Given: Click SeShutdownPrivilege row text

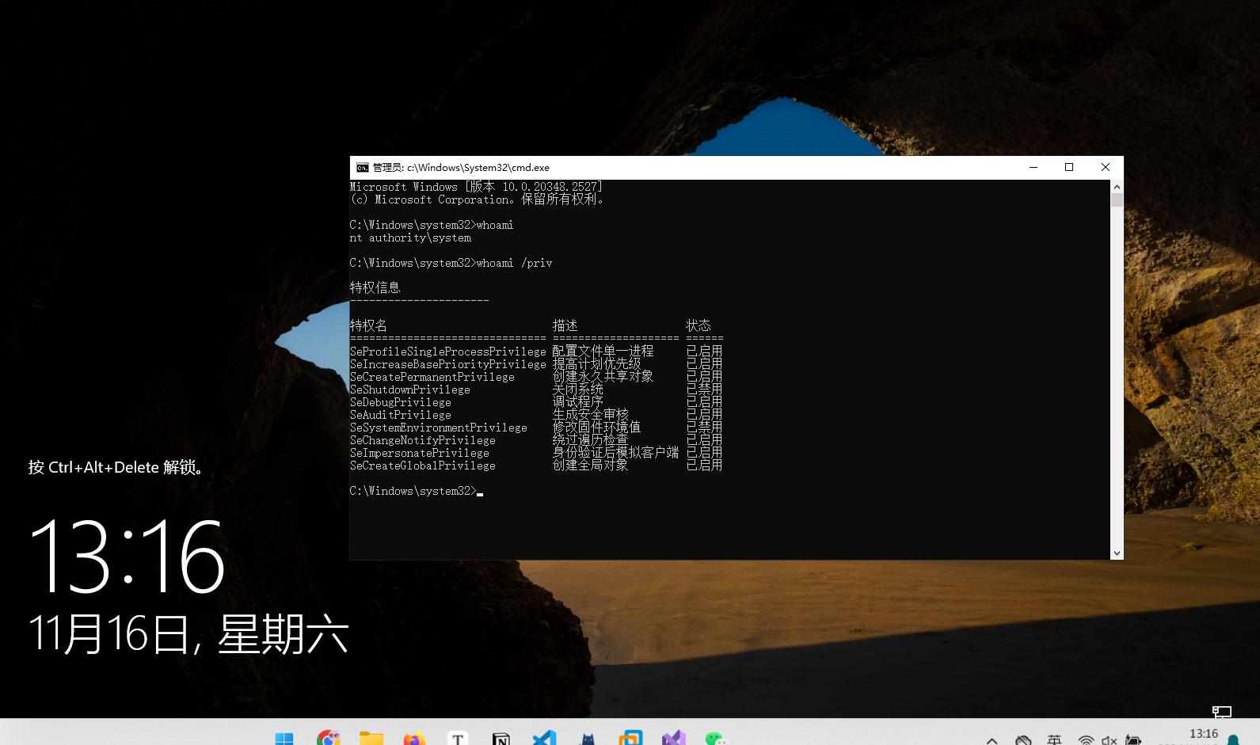Looking at the screenshot, I should (410, 390).
